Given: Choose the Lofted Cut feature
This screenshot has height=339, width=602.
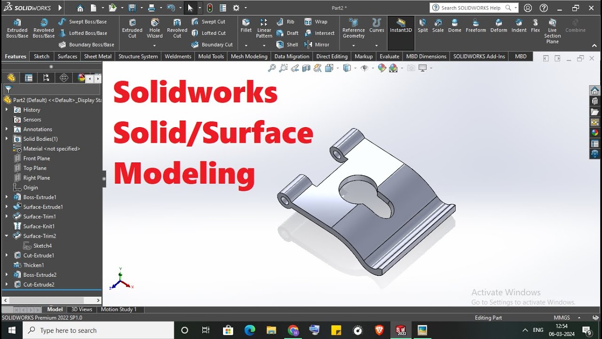Looking at the screenshot, I should (208, 33).
